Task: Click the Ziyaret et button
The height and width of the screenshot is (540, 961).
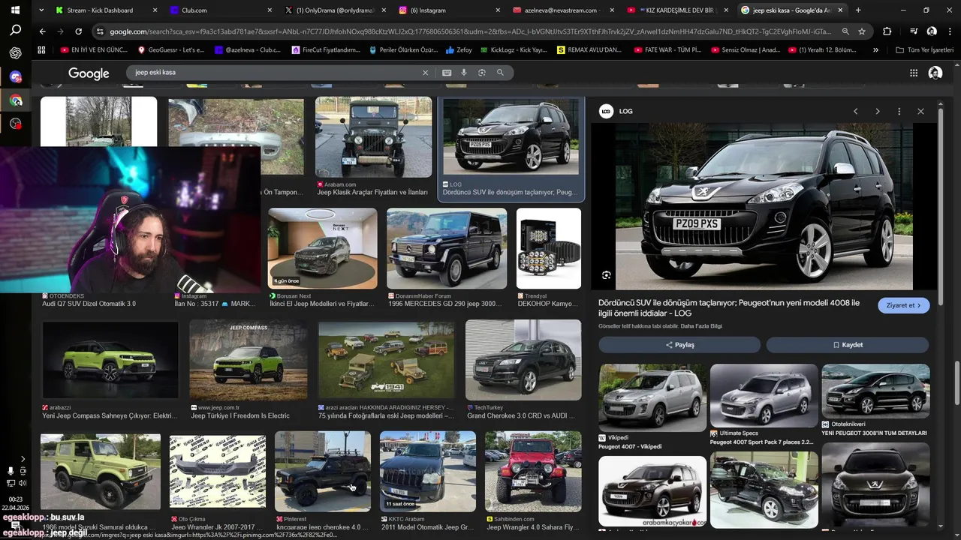Action: coord(904,305)
